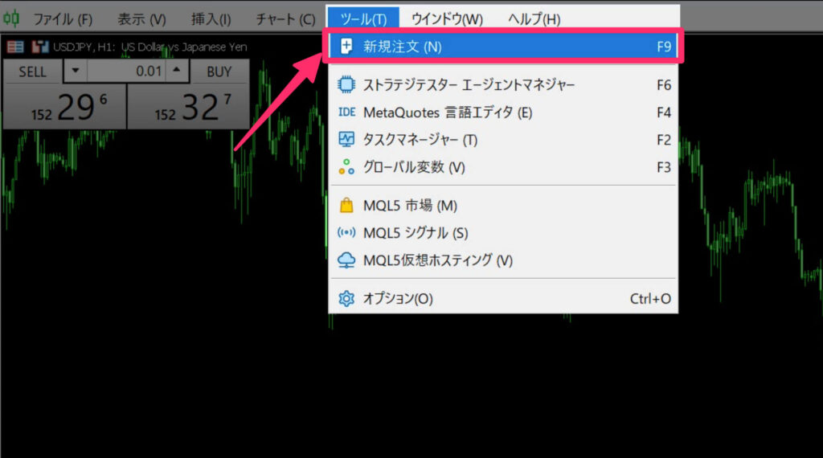The image size is (823, 458).
Task: Increase lot volume with up arrow
Action: click(177, 71)
